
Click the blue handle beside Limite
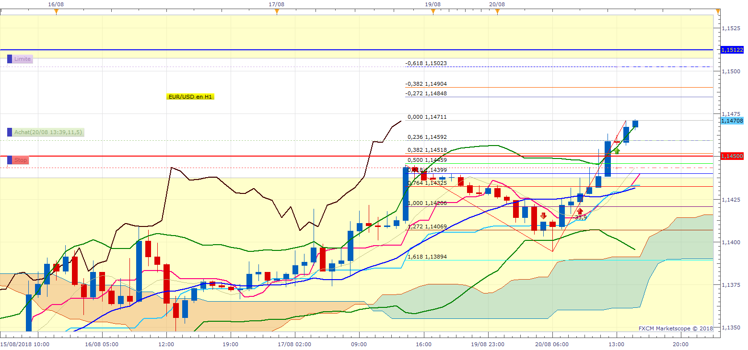10,59
